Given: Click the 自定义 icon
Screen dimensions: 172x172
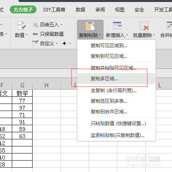Looking at the screenshot, I should pos(35,43).
